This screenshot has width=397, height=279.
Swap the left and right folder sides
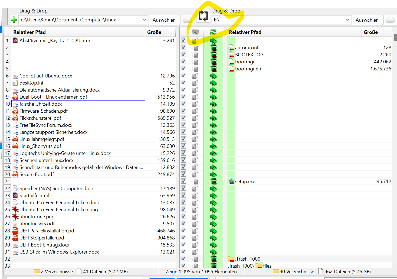(203, 16)
